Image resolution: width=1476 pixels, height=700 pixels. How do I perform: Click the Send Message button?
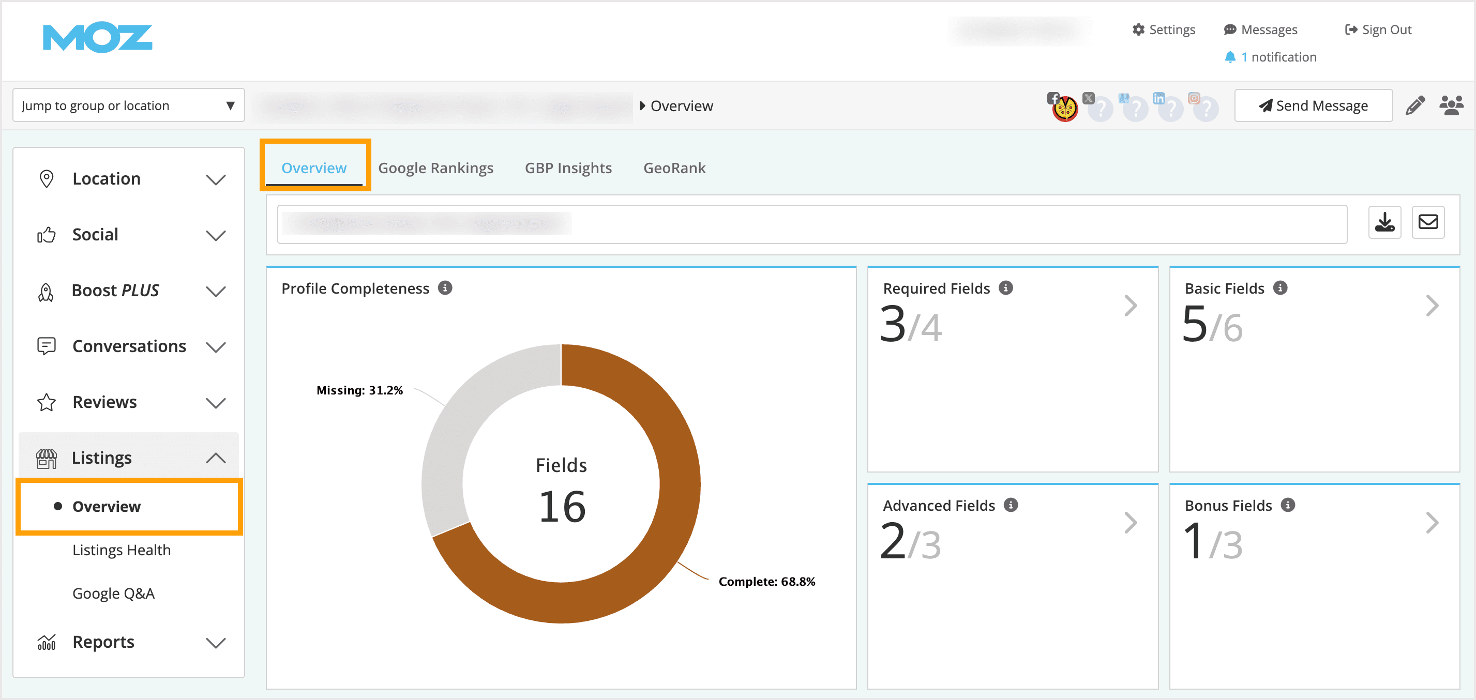tap(1313, 106)
